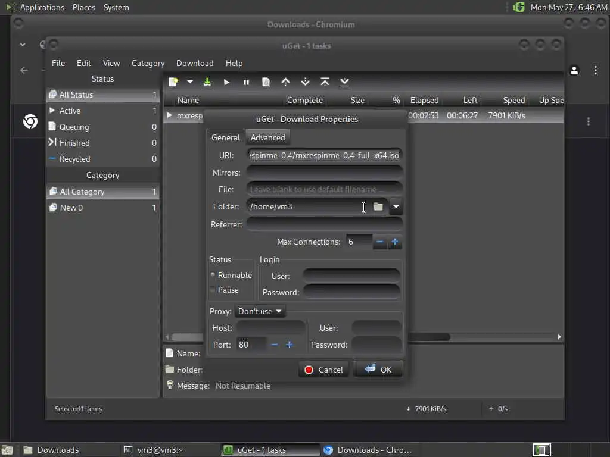The height and width of the screenshot is (457, 610).
Task: Click the uGet tray icon in the top panel
Action: (x=519, y=7)
